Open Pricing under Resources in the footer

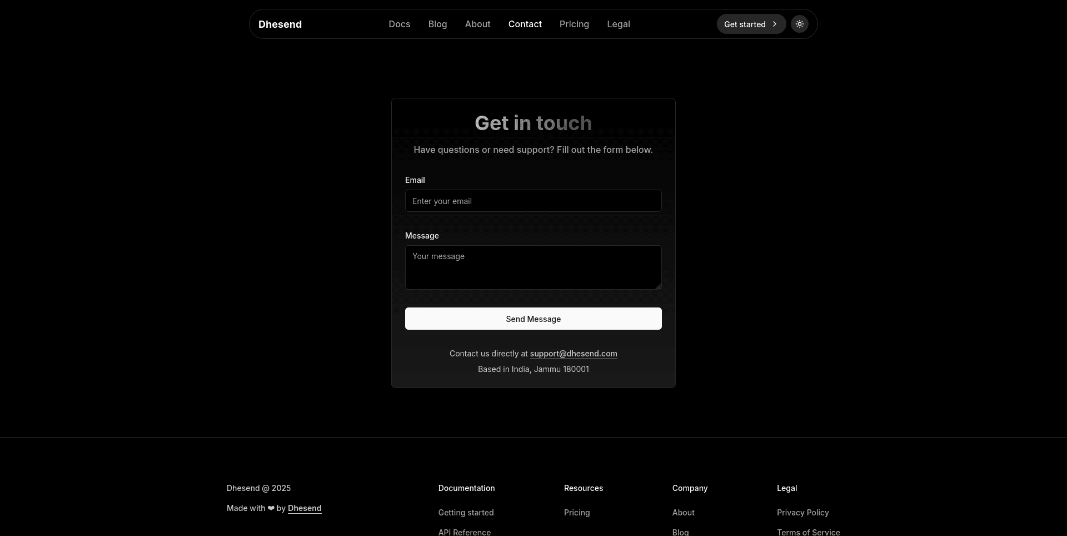(576, 512)
